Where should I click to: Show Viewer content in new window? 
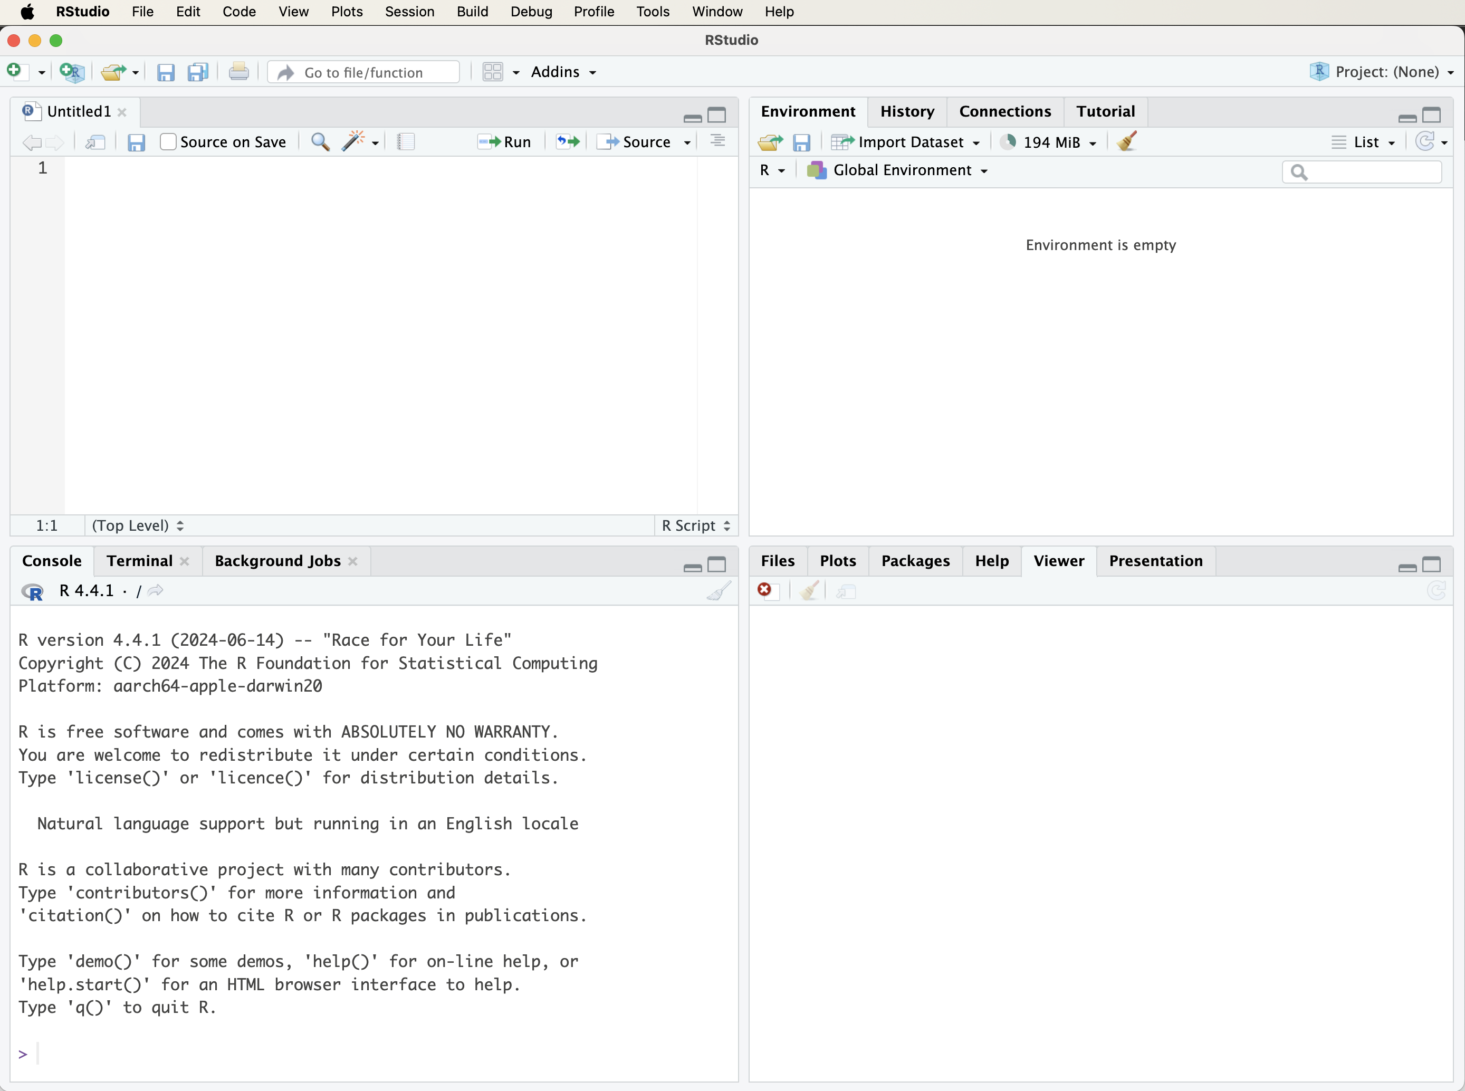[846, 591]
